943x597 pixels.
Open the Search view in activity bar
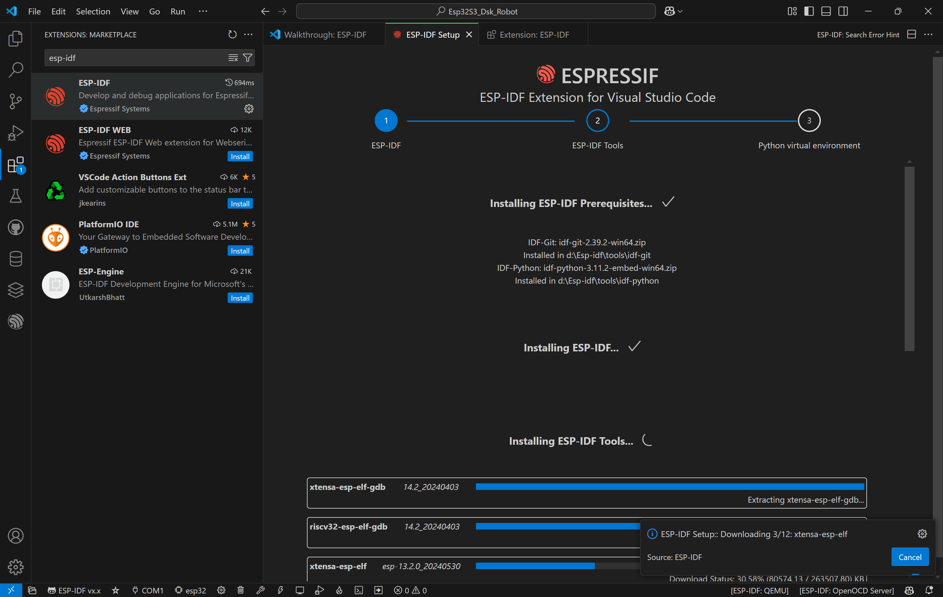pos(16,70)
